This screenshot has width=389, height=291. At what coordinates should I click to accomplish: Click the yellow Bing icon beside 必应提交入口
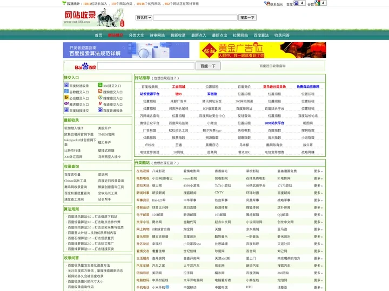point(66,98)
